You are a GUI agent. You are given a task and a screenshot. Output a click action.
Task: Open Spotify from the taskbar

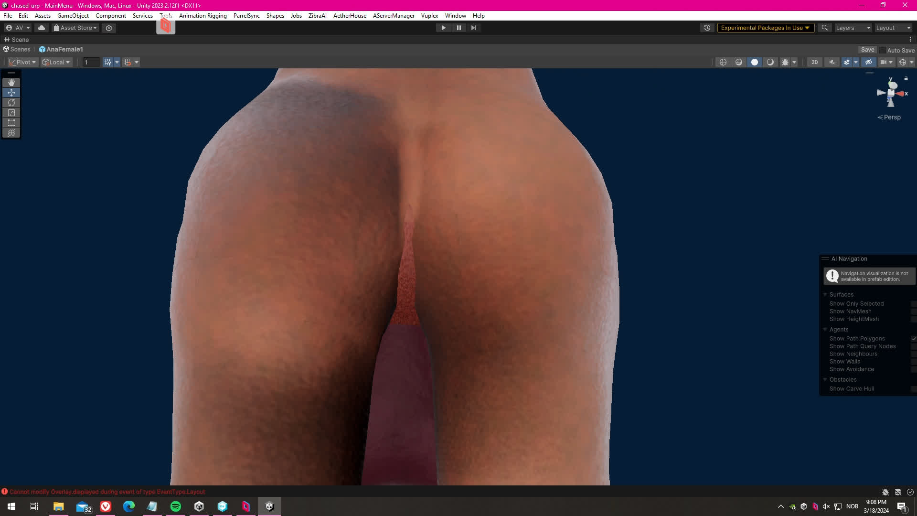point(175,506)
